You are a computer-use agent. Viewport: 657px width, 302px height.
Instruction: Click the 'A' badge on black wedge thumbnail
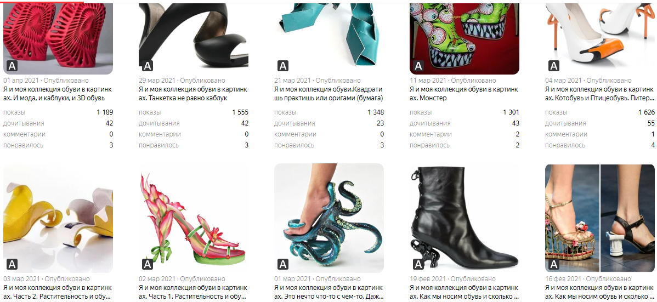coord(147,66)
